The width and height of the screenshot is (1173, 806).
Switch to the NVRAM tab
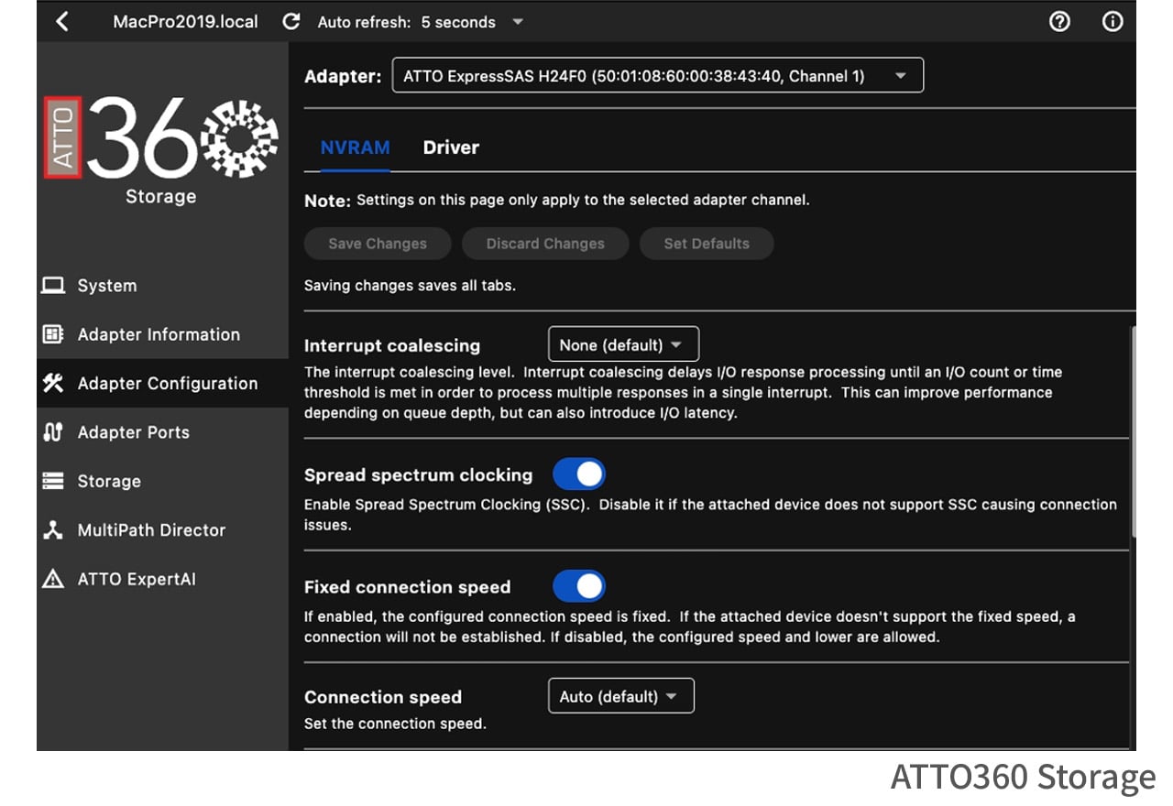355,147
